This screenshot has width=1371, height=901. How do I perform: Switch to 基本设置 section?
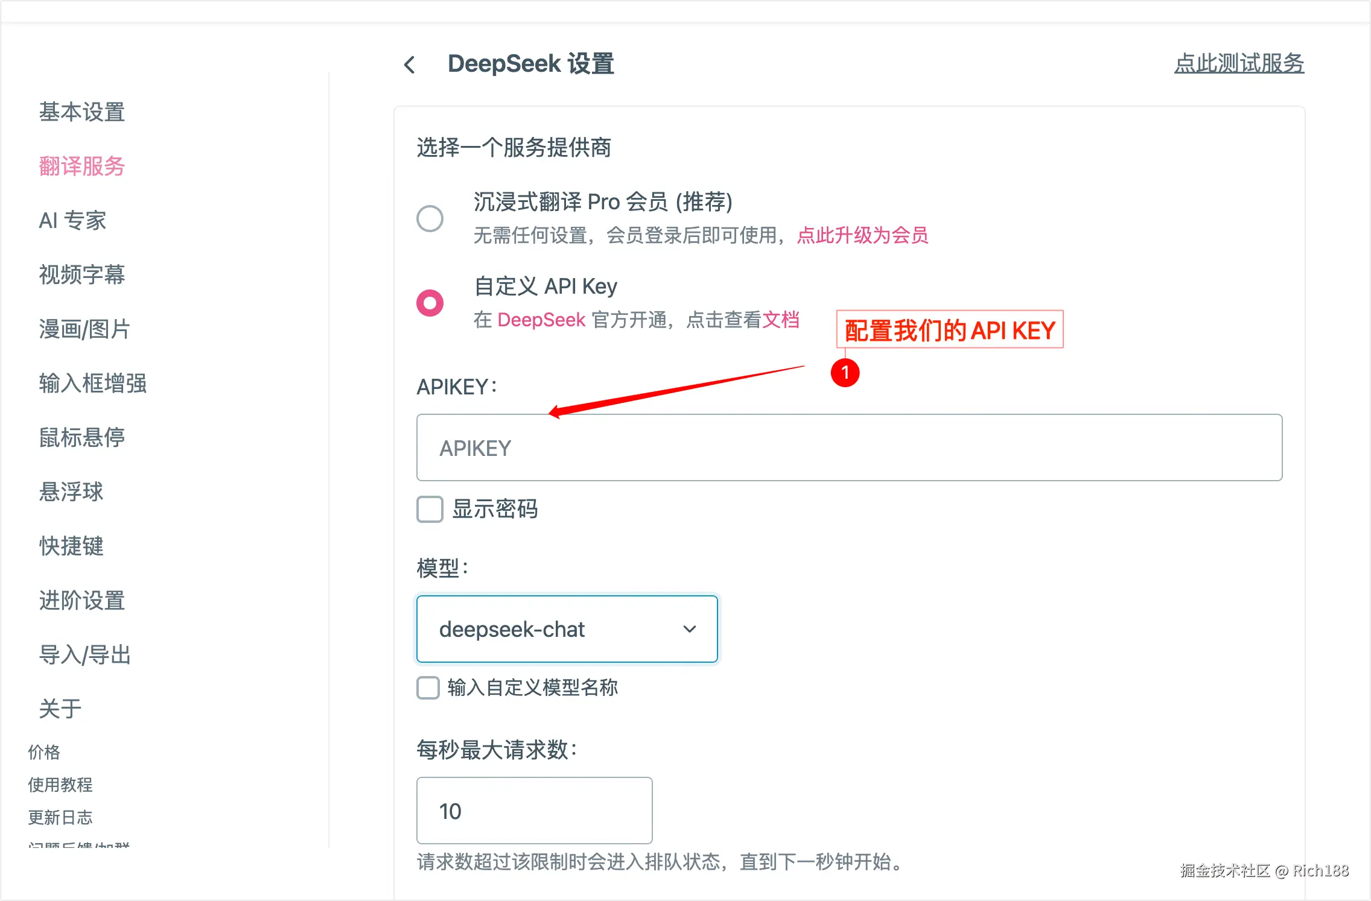tap(81, 112)
